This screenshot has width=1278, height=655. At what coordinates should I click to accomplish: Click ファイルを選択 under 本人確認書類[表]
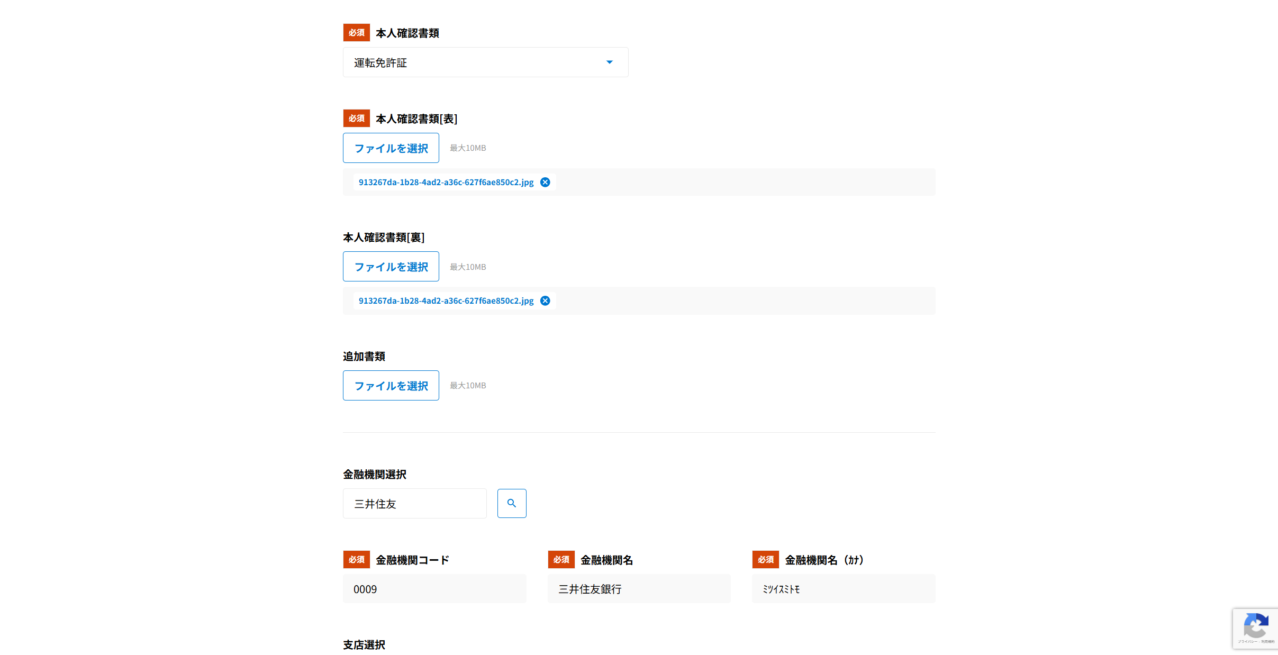tap(391, 148)
